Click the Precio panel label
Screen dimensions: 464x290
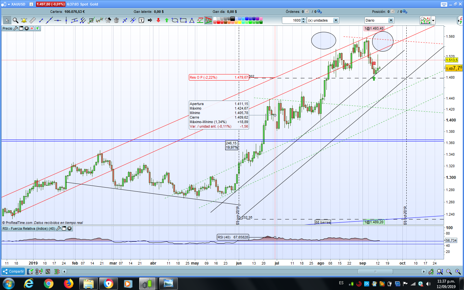click(7, 28)
